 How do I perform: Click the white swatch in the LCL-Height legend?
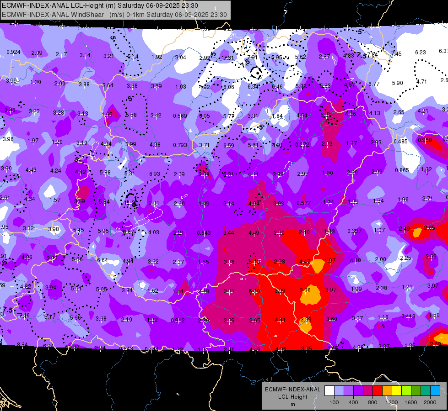329,391
